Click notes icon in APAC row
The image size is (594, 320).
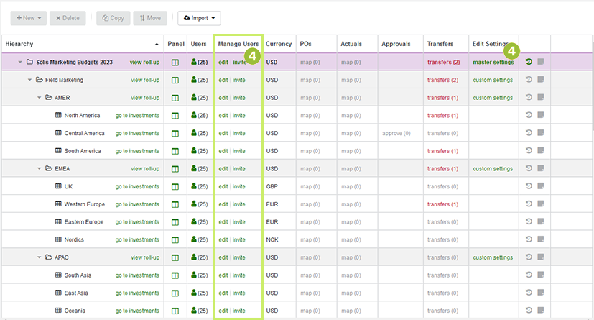541,257
